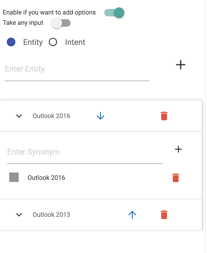Viewport: 207px width, 253px height.
Task: Turn off the add options switch
Action: point(114,13)
